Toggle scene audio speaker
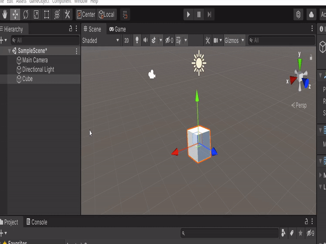 pyautogui.click(x=146, y=40)
